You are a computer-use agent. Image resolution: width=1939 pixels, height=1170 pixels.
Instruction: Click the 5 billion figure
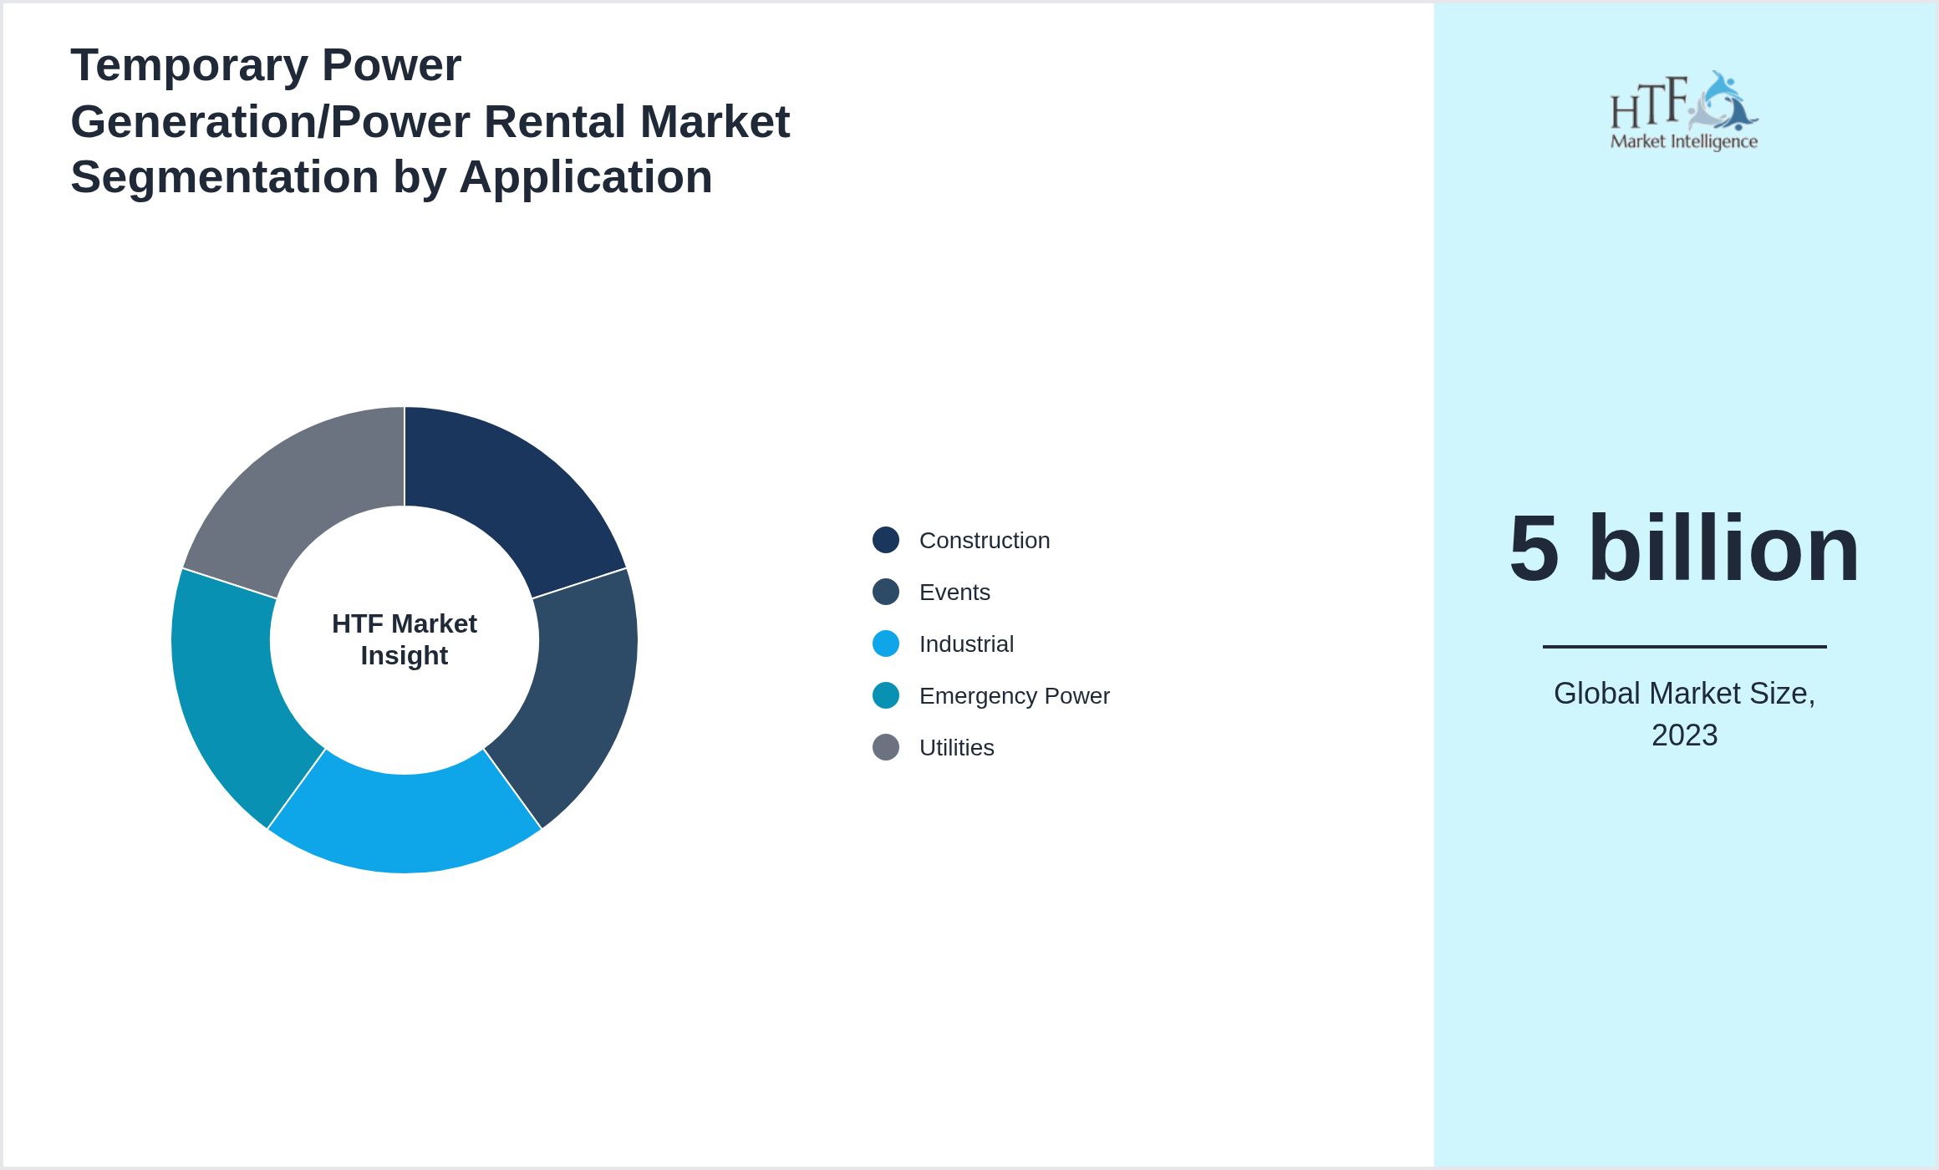point(1684,548)
